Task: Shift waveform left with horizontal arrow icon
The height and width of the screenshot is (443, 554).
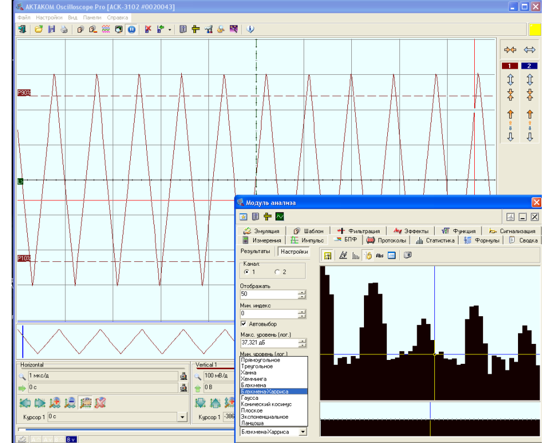Action: pos(24,403)
